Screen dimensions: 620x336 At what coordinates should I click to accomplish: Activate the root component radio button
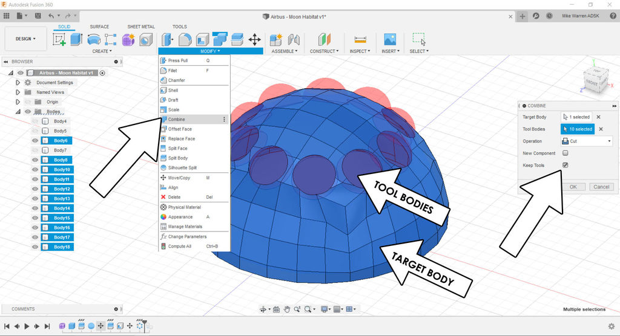(x=102, y=73)
